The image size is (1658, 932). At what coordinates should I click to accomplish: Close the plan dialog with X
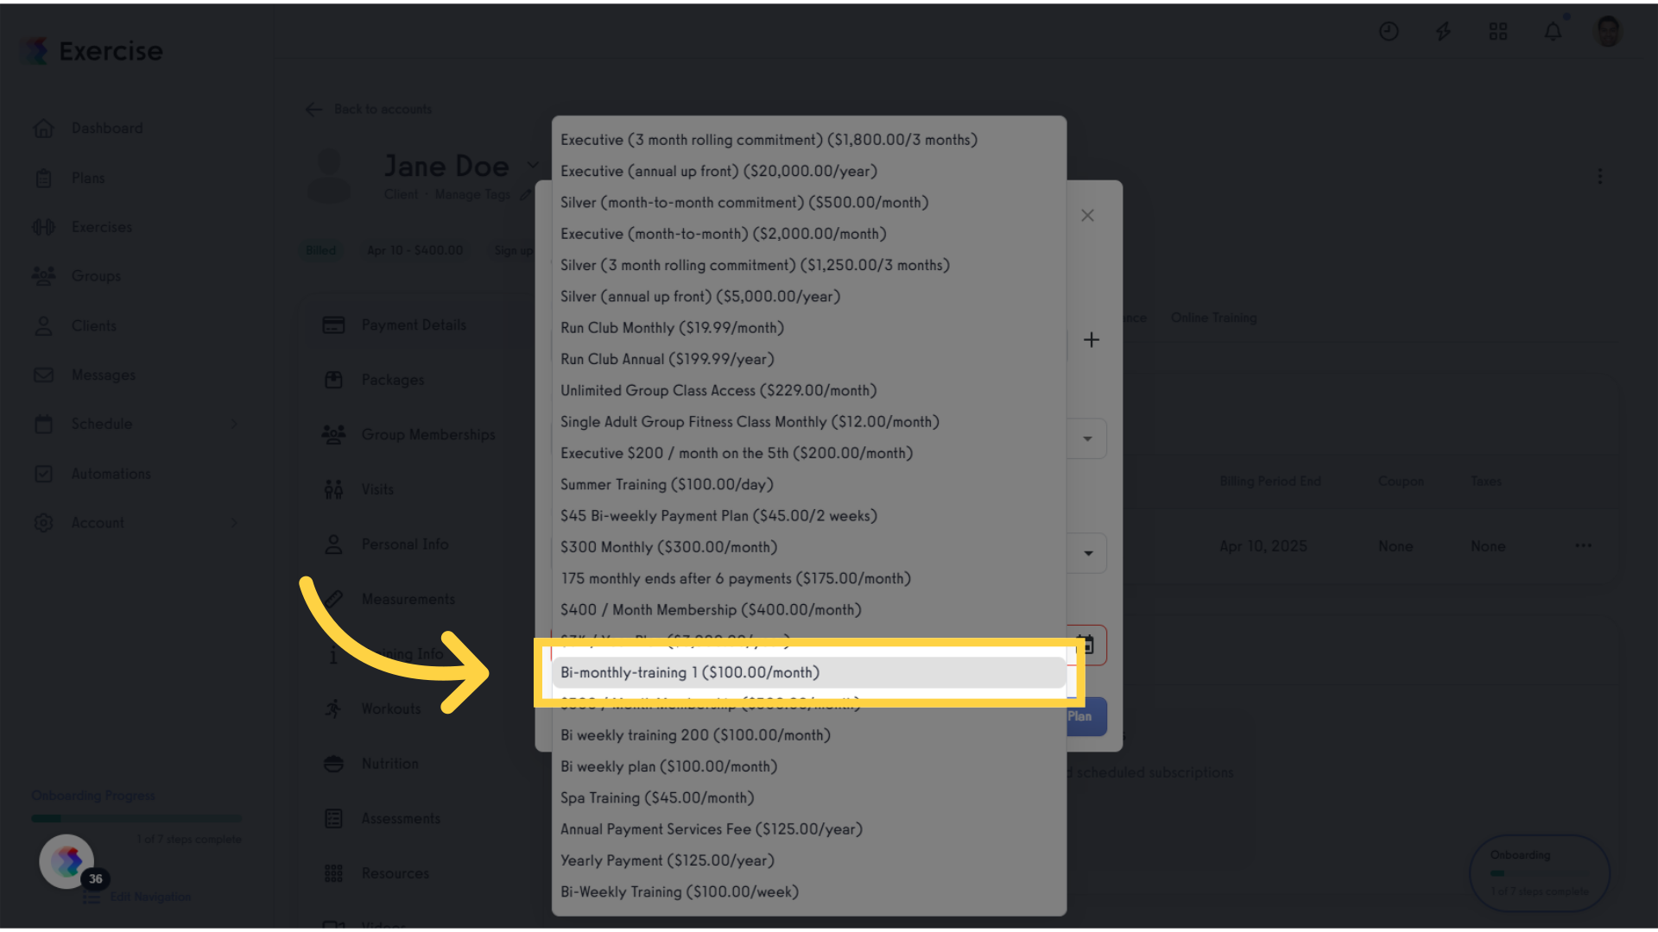1087,216
